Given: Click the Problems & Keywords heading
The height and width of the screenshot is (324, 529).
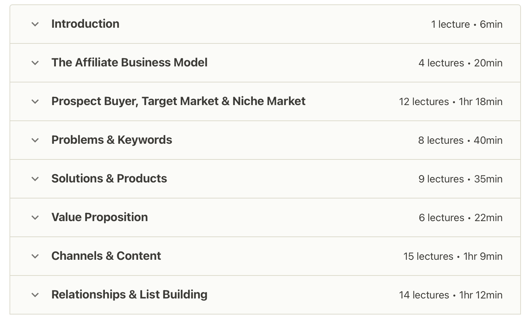Looking at the screenshot, I should pyautogui.click(x=111, y=140).
